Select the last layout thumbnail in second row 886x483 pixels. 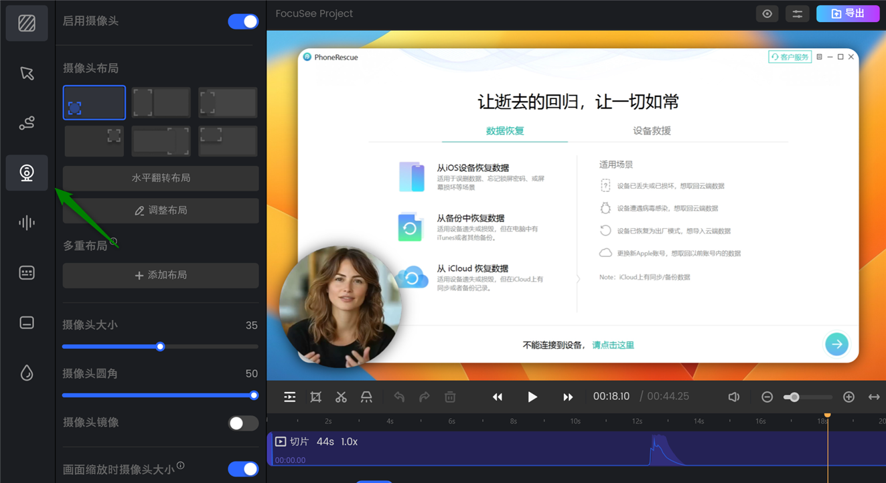[228, 141]
